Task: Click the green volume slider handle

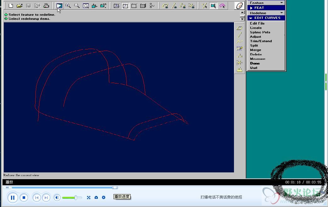Action: (76, 198)
